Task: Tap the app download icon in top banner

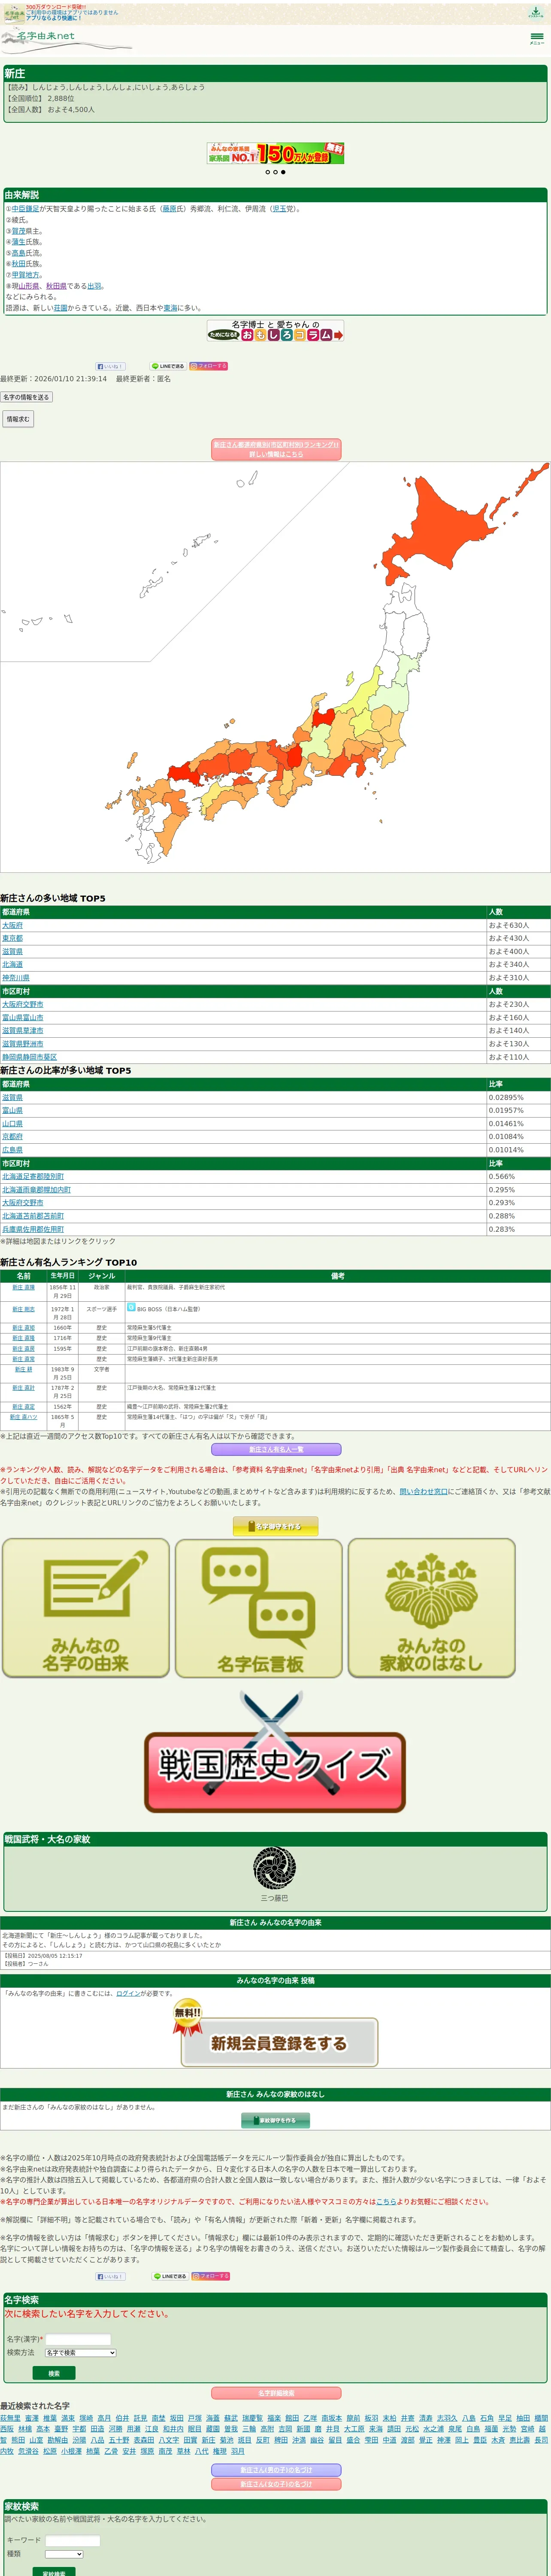Action: coord(536,12)
